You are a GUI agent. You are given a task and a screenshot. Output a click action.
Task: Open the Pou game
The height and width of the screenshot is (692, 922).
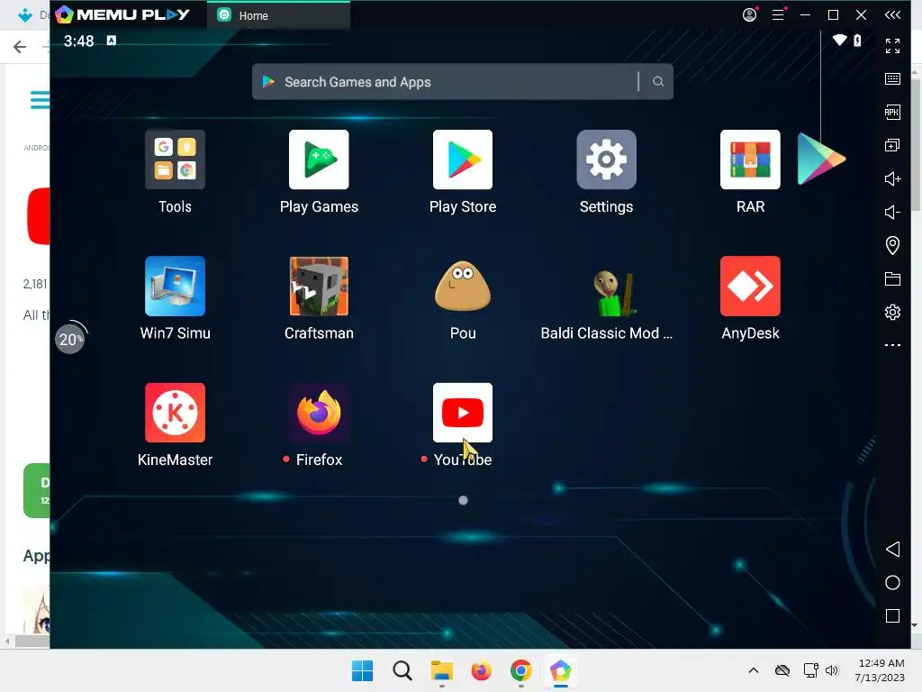[463, 286]
